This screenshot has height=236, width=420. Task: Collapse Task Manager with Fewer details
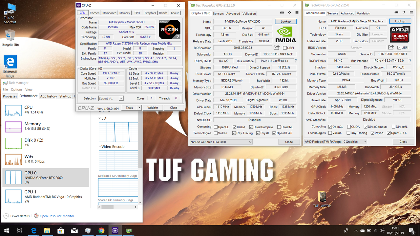[x=17, y=216]
